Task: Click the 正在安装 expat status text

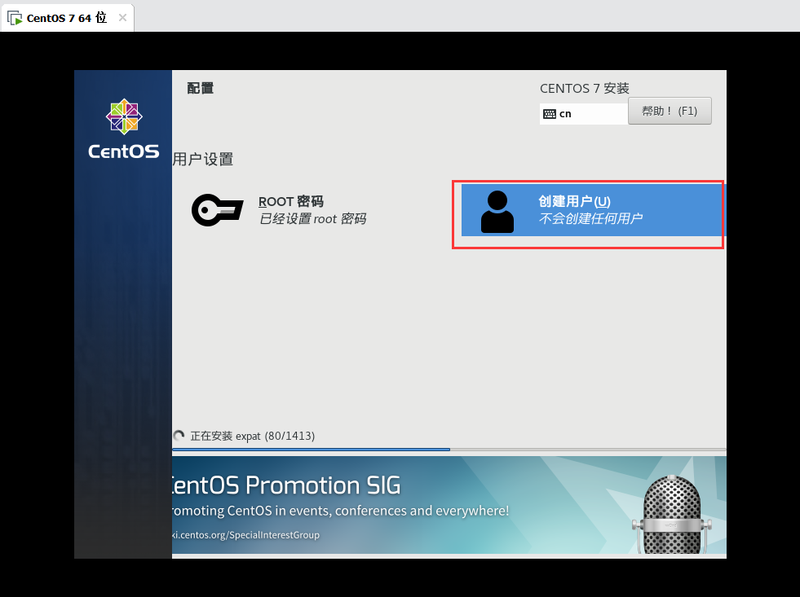Action: (x=253, y=436)
